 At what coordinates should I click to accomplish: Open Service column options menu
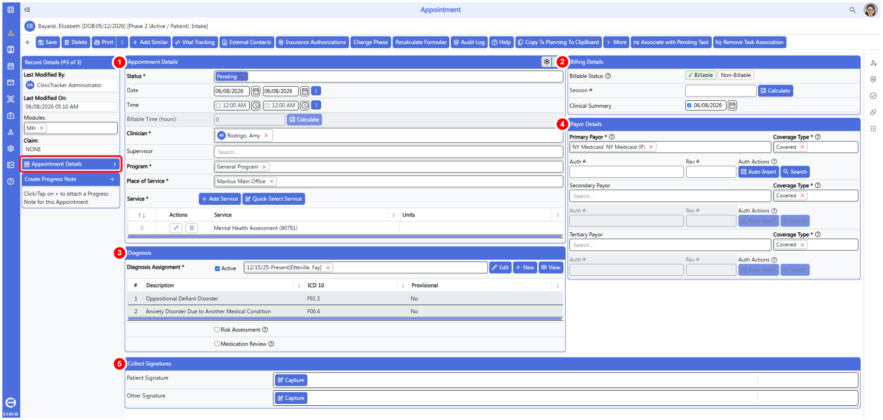click(393, 215)
